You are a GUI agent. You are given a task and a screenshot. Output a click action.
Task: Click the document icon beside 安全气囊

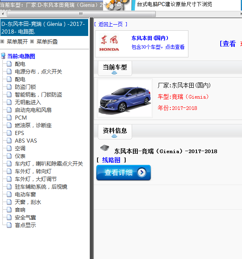point(9,217)
